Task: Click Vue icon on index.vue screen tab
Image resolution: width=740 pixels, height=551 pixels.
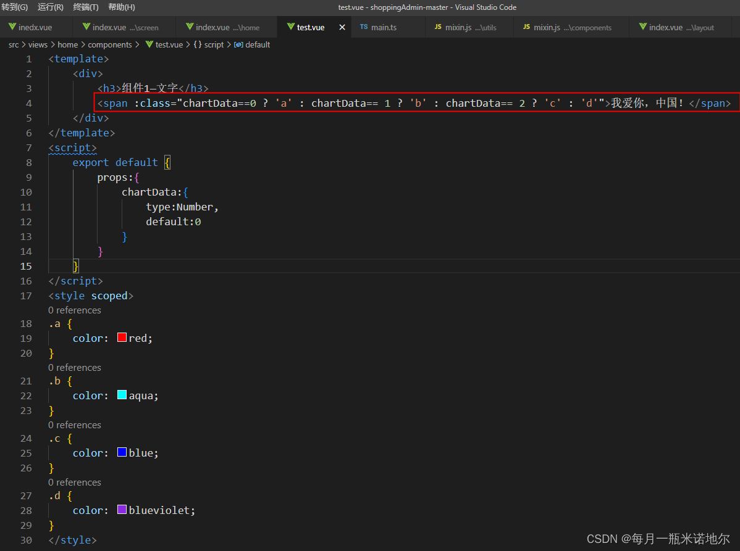Action: pos(86,27)
